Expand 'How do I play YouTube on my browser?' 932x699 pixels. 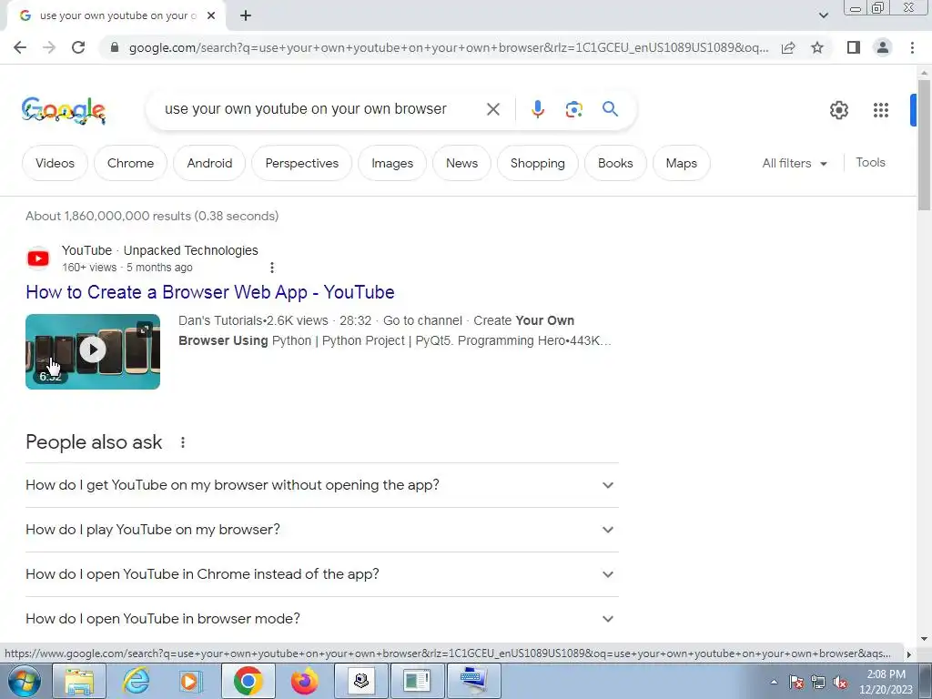coord(321,530)
